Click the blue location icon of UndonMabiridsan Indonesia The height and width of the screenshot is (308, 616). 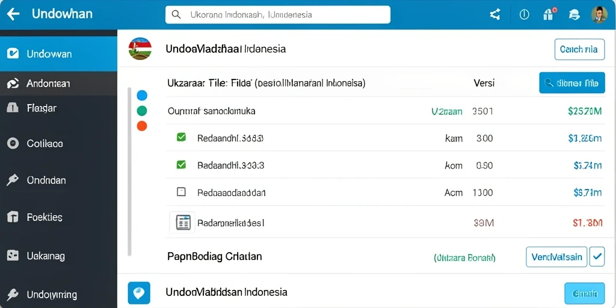click(139, 293)
